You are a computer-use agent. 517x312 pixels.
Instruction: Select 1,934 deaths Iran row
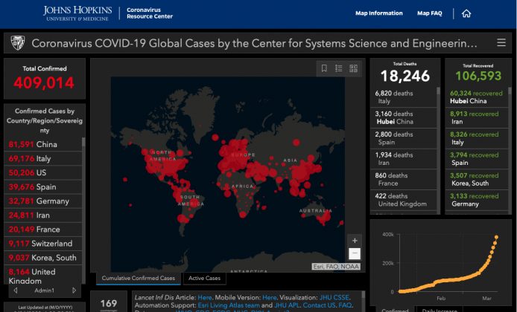[x=404, y=159]
